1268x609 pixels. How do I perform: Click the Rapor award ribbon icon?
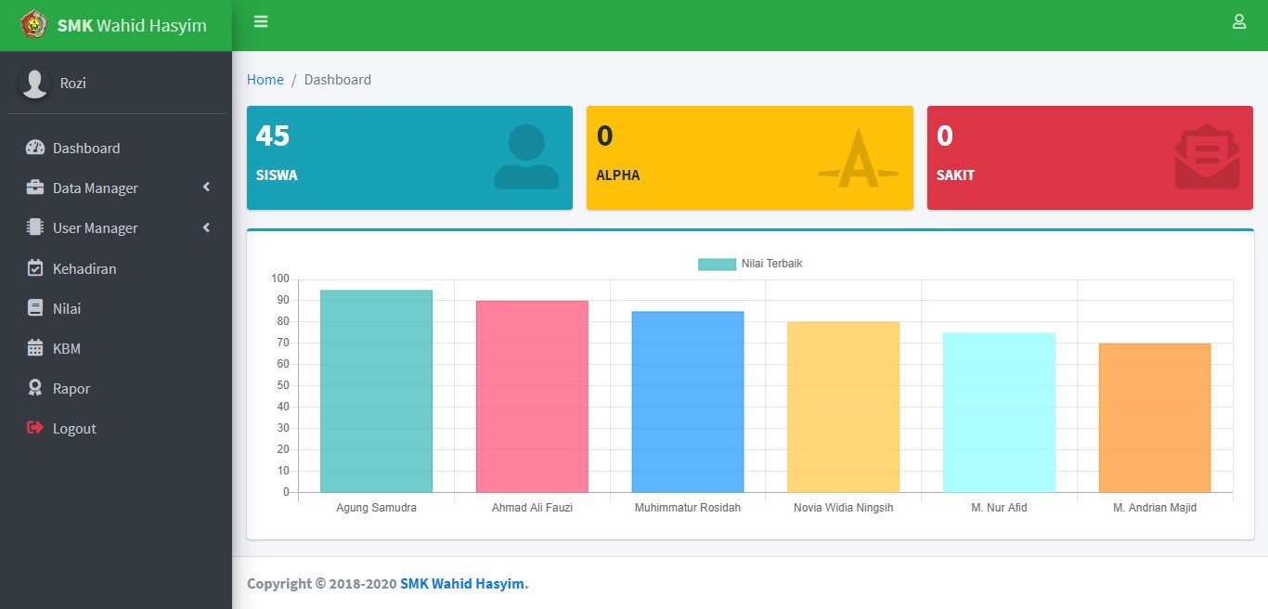point(35,388)
